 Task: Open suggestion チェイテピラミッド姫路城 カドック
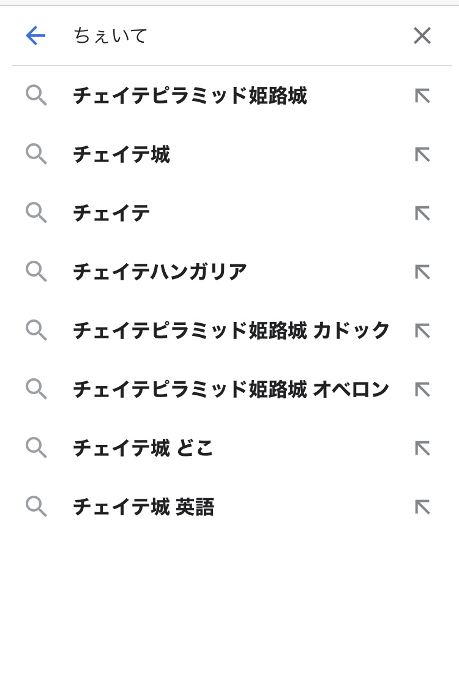(x=231, y=330)
